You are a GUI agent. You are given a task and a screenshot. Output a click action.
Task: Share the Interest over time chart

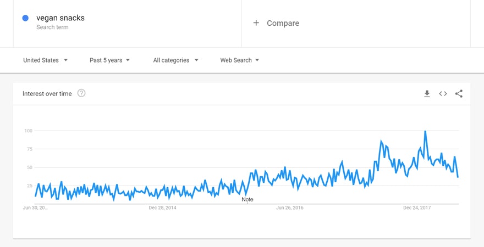[459, 94]
